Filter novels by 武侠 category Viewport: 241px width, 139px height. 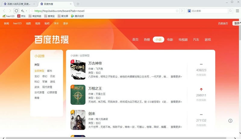[x=37, y=87]
